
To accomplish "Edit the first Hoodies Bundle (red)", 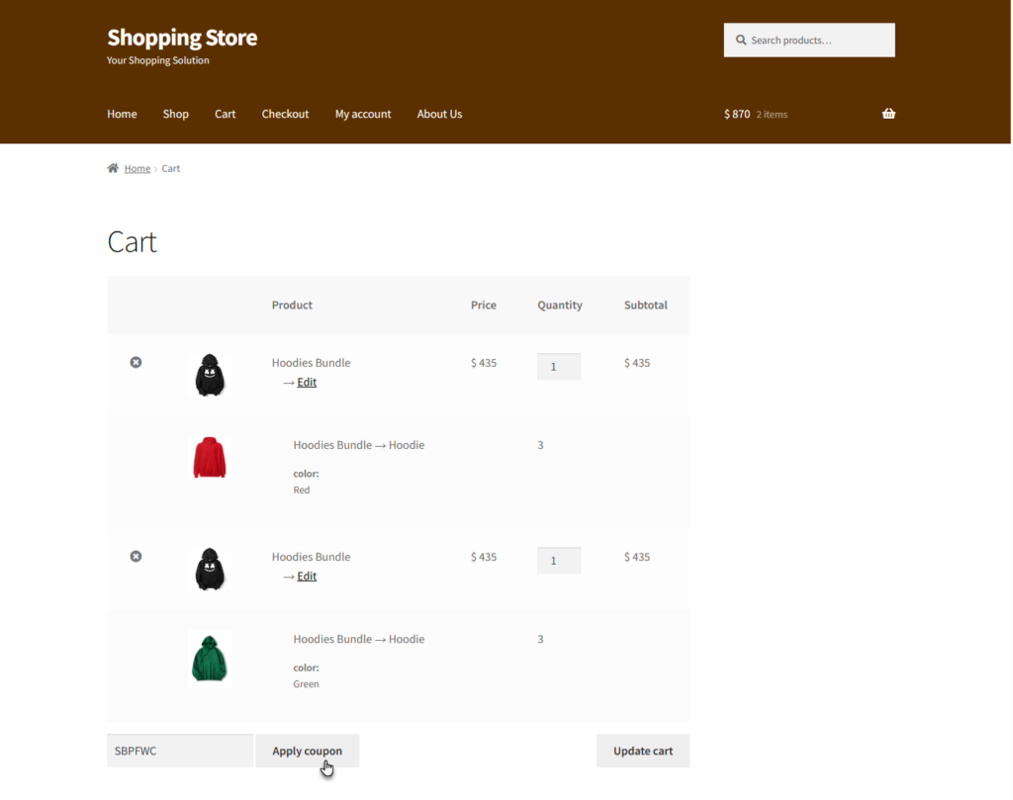I will [307, 383].
